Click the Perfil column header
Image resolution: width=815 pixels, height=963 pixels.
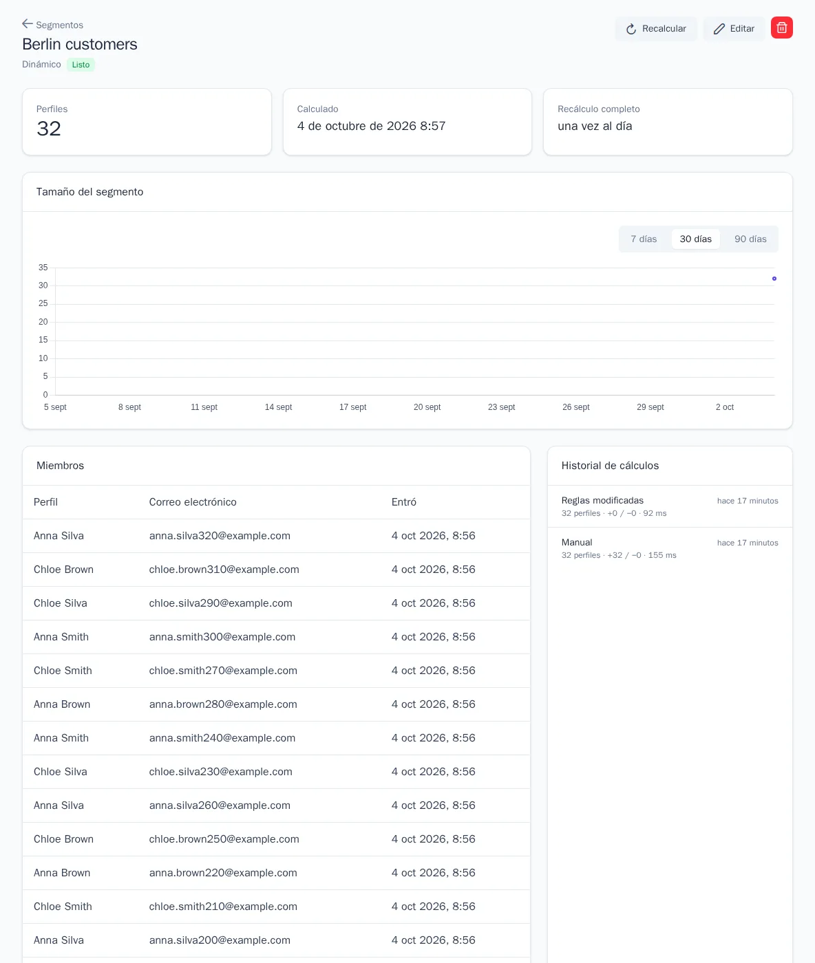(x=45, y=502)
